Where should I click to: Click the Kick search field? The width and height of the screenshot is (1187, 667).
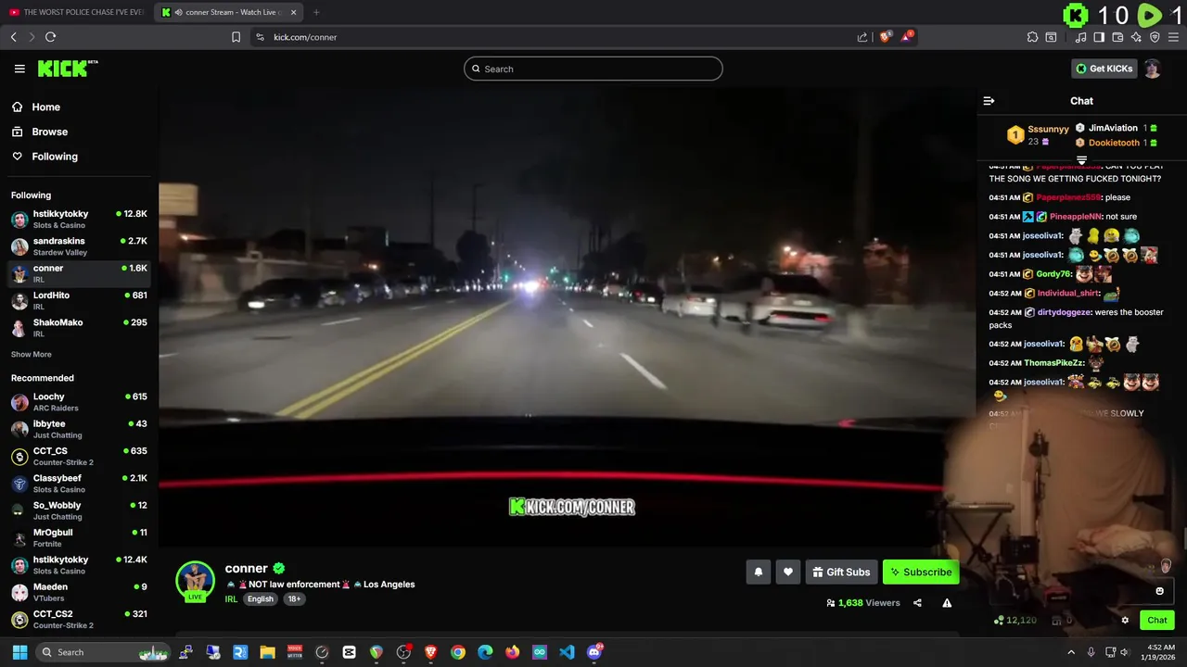(593, 69)
